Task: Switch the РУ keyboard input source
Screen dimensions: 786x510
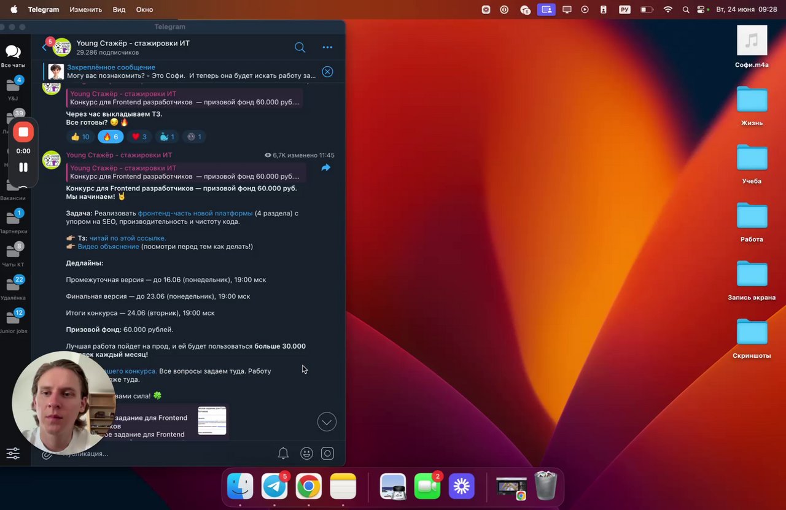Action: coord(625,9)
